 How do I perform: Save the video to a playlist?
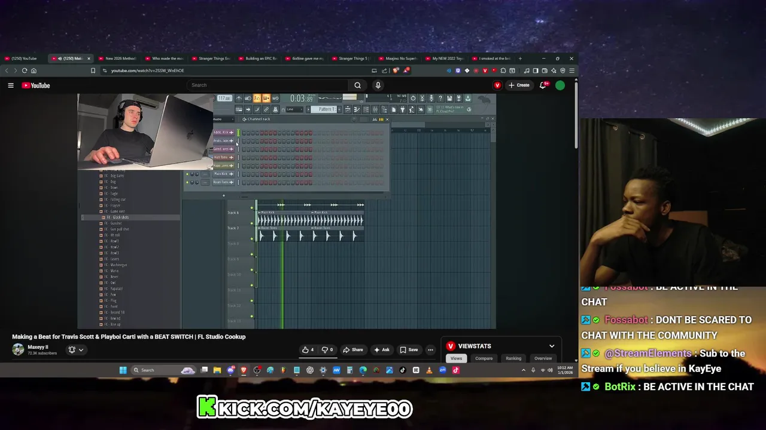(x=409, y=350)
